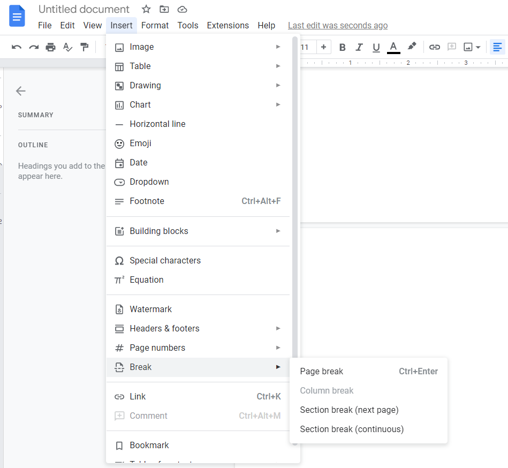Insert a Dropdown chip

(x=198, y=182)
